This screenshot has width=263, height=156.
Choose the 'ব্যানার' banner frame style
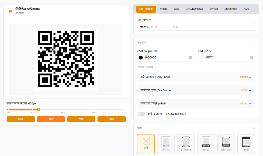(206, 144)
